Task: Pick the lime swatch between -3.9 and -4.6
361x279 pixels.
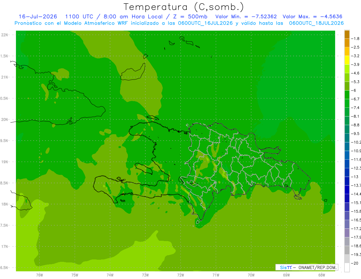Action: tap(347, 69)
